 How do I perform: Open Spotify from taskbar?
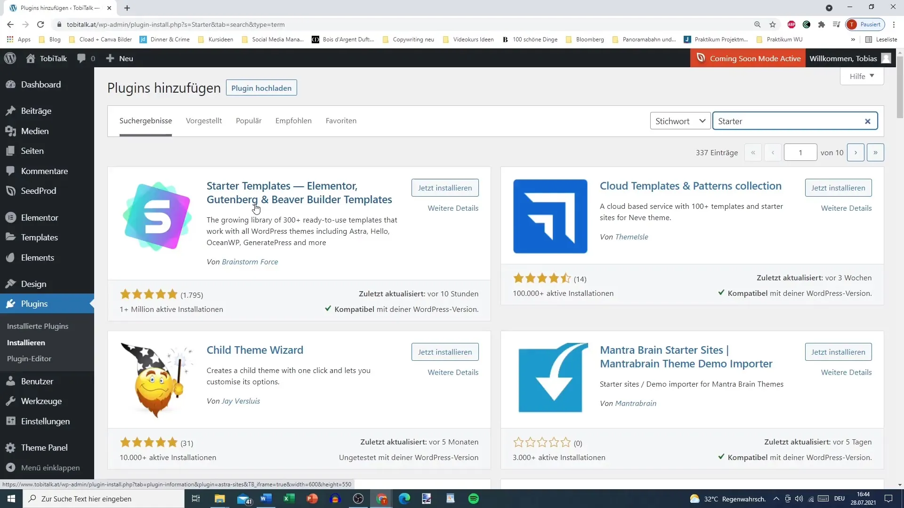coord(473,499)
